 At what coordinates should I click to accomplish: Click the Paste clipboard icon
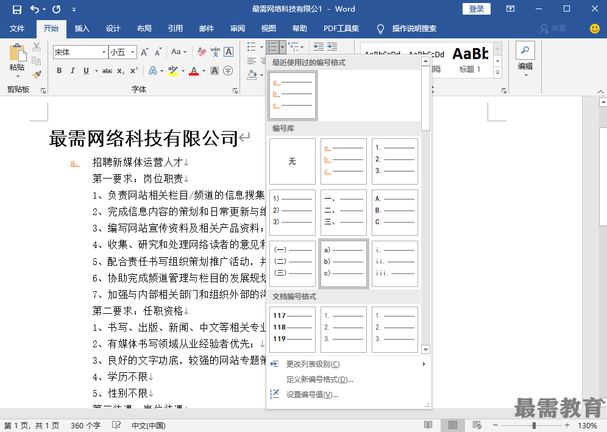17,52
